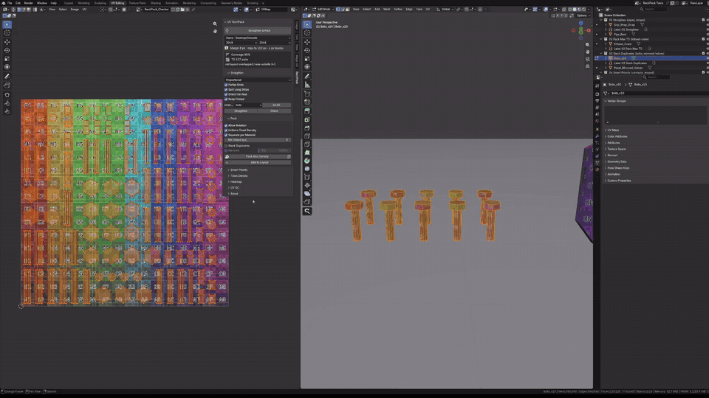Image resolution: width=709 pixels, height=398 pixels.
Task: Select the 3D viewport Cursor tool
Action: click(307, 33)
